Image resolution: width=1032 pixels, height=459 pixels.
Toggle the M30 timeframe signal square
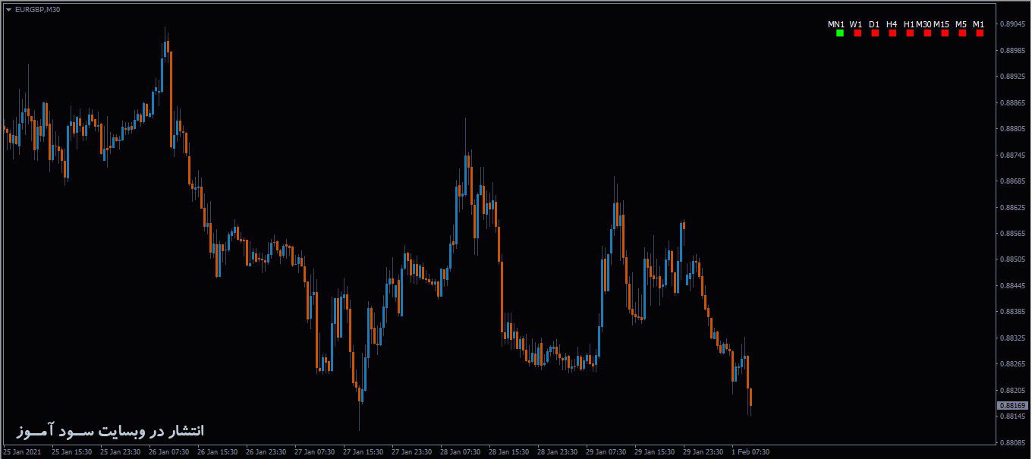click(x=927, y=33)
